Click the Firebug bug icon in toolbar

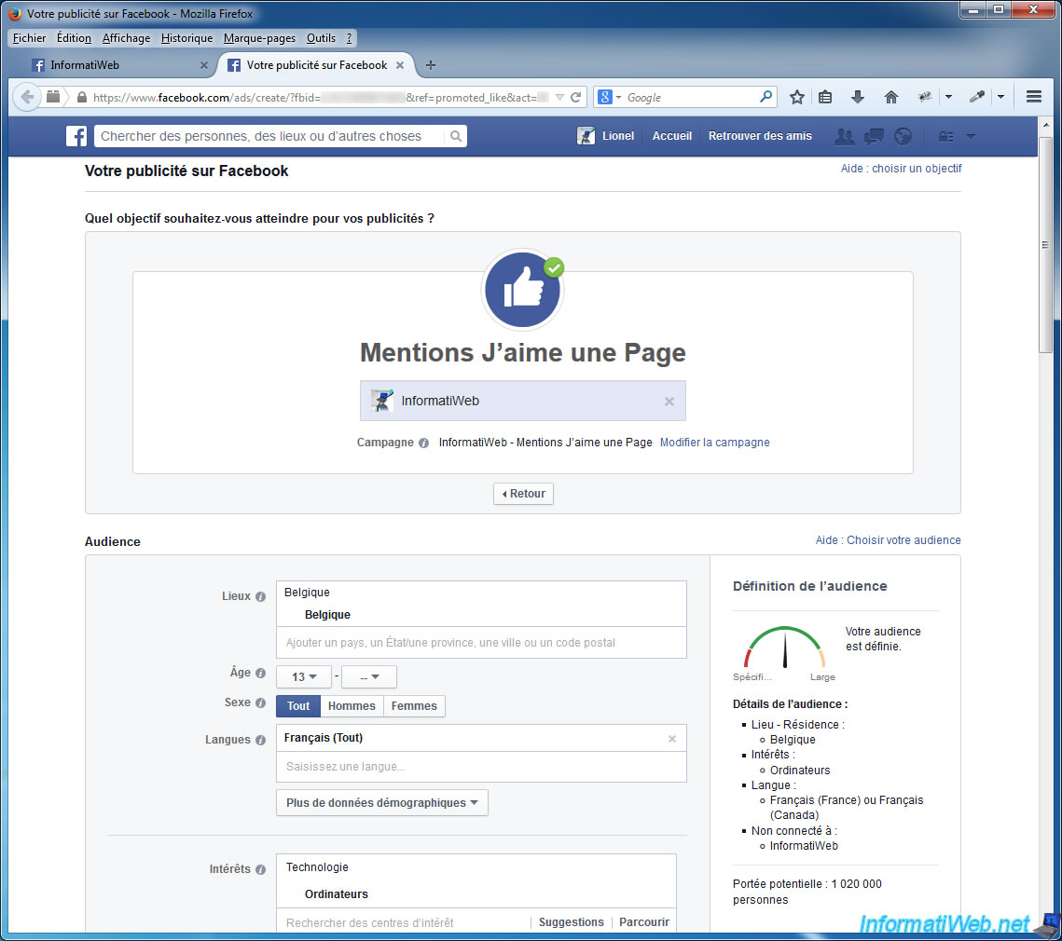[925, 98]
